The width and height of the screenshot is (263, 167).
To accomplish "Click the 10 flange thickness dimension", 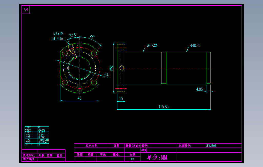I will (x=121, y=99).
